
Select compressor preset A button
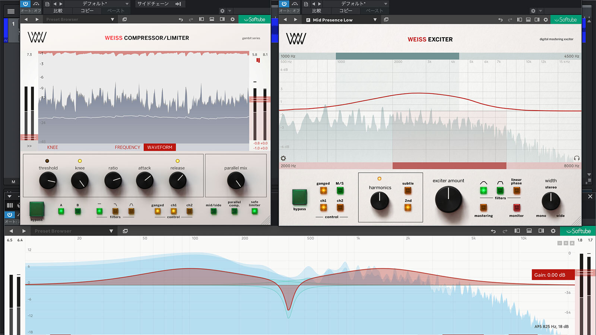coord(61,211)
